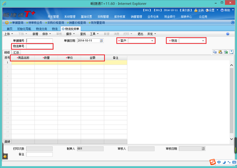Screen dimensions: 237x168
Task: Click the 退出 button
Action: pos(140,34)
